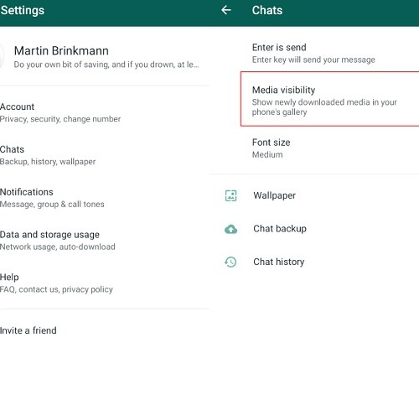The width and height of the screenshot is (419, 405).
Task: Open Chat backup label
Action: (280, 229)
